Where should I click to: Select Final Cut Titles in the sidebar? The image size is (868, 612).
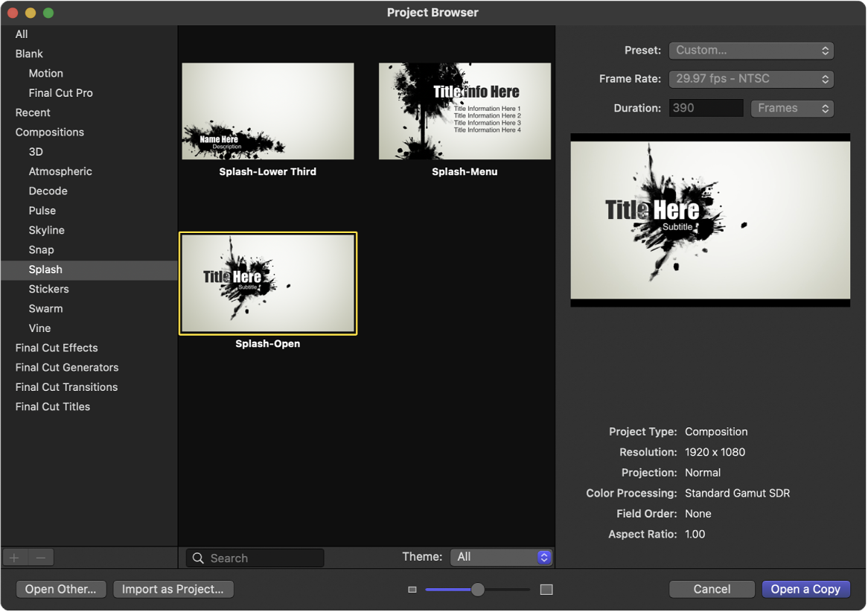coord(51,407)
